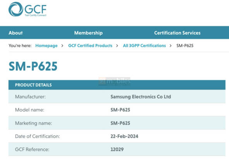The width and height of the screenshot is (229, 163).
Task: Select the reference number 12029
Action: [117, 149]
